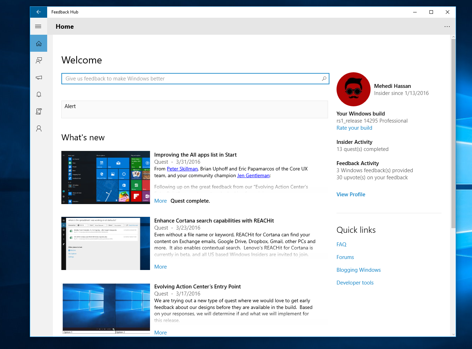Click the feedback search input field
This screenshot has width=472, height=349.
pos(195,79)
